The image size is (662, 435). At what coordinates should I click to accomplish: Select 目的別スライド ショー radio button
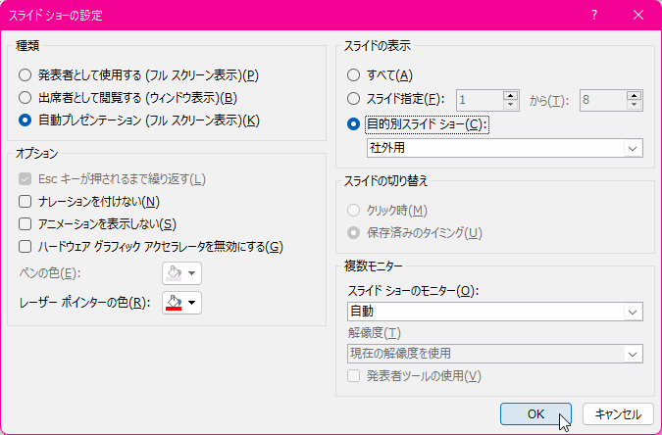pos(354,125)
